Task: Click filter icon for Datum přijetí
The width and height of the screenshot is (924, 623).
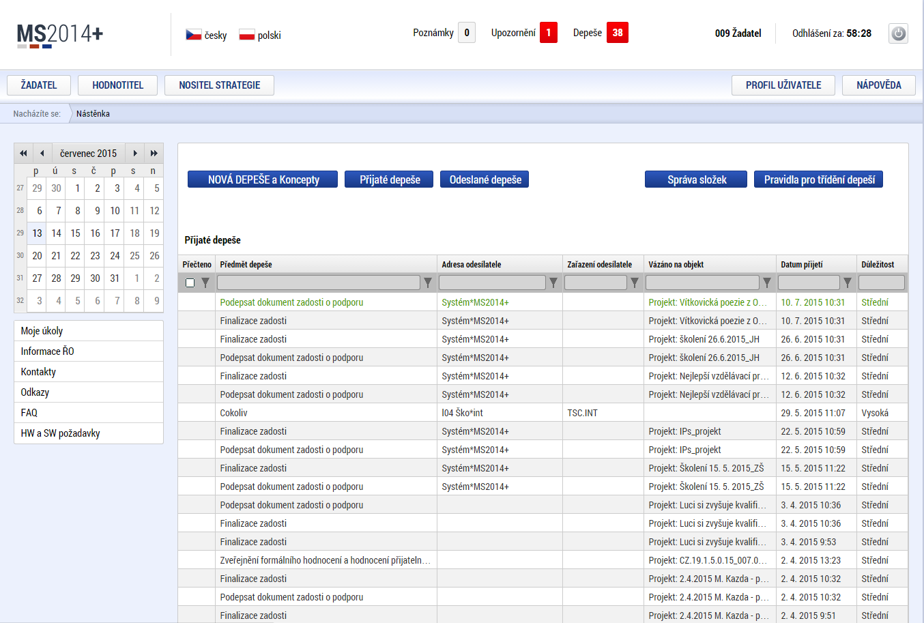Action: point(848,282)
